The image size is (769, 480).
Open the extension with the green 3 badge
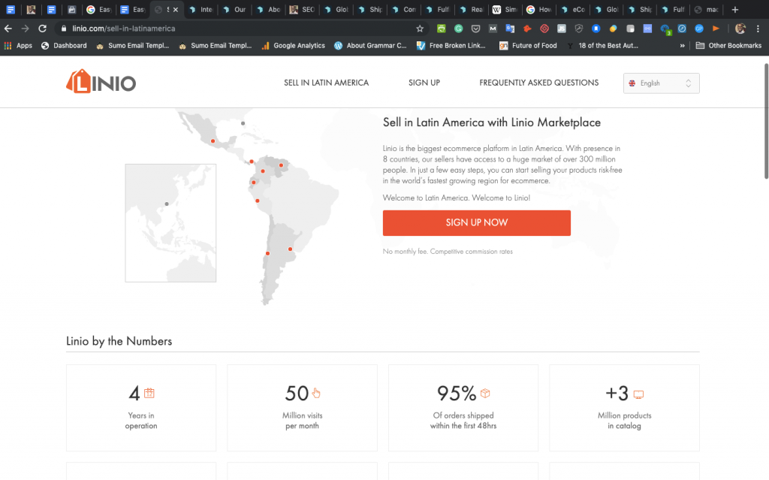click(665, 29)
